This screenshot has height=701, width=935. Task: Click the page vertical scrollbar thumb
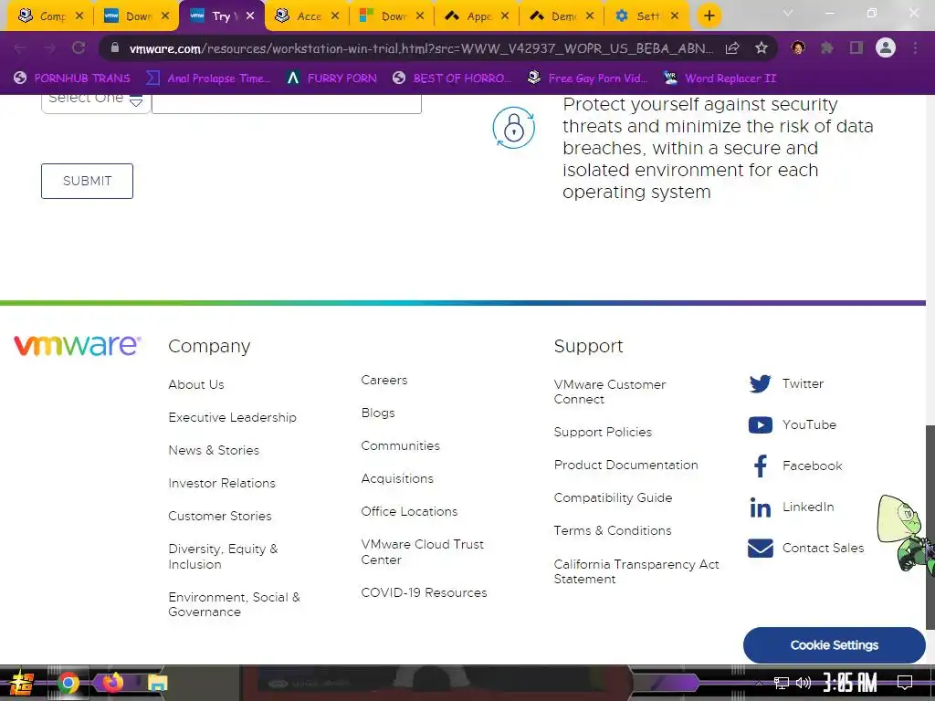(930, 527)
